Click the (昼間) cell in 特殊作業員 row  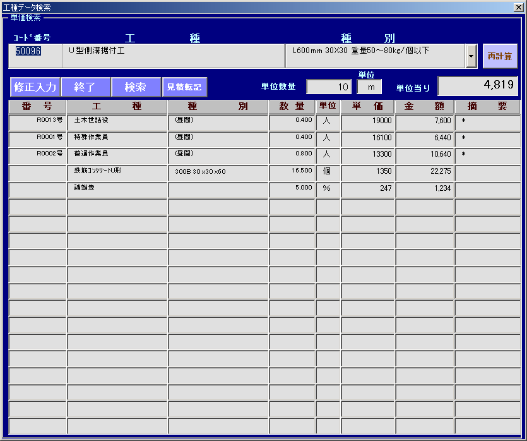(218, 140)
